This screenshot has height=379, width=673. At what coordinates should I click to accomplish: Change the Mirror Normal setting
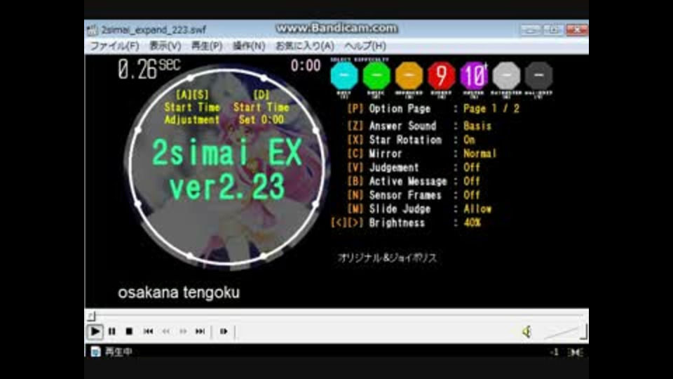422,154
